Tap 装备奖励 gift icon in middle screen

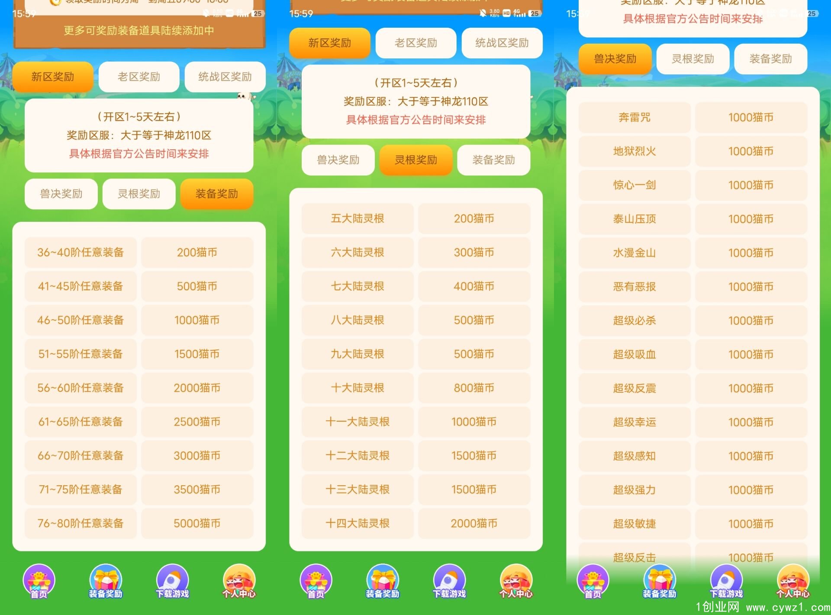(x=383, y=581)
